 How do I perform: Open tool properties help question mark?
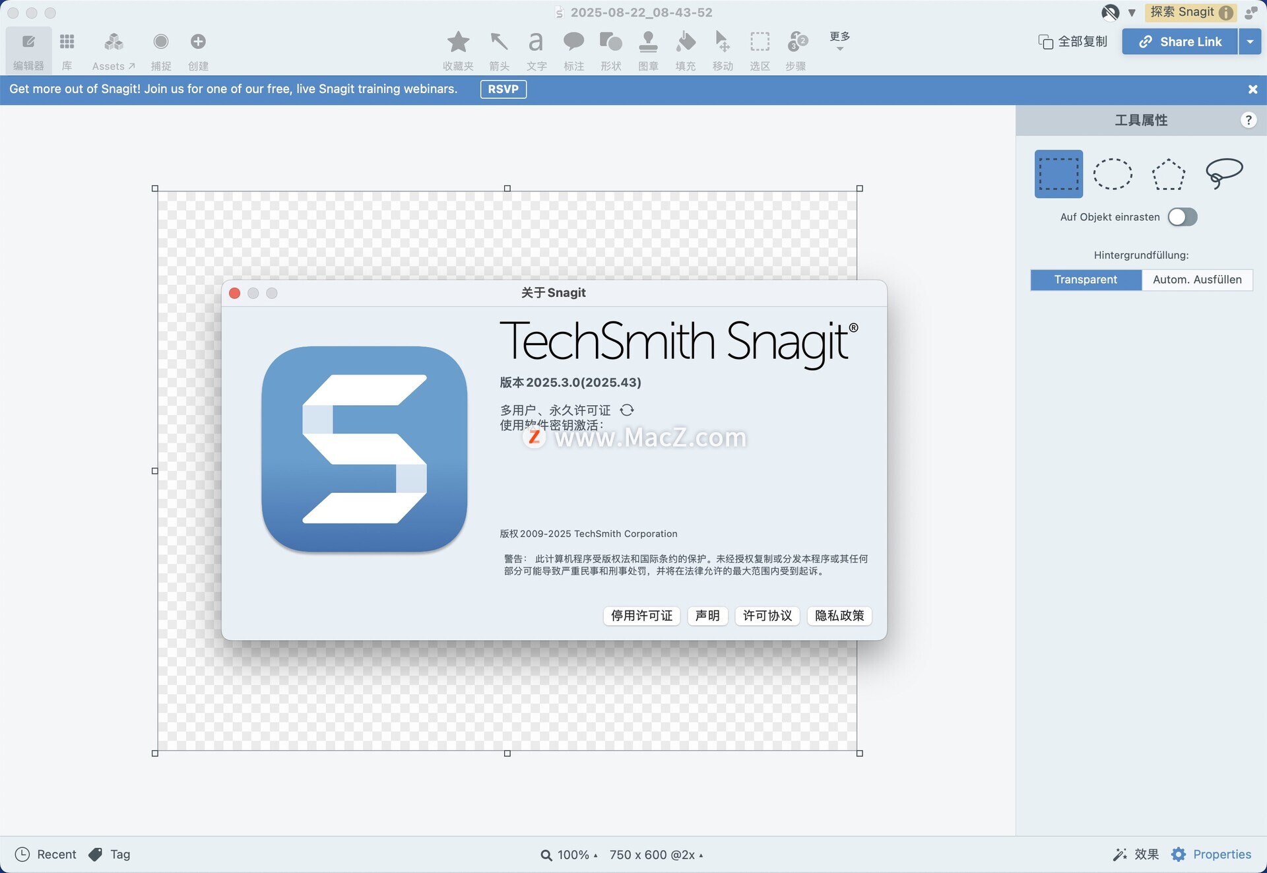[x=1248, y=120]
